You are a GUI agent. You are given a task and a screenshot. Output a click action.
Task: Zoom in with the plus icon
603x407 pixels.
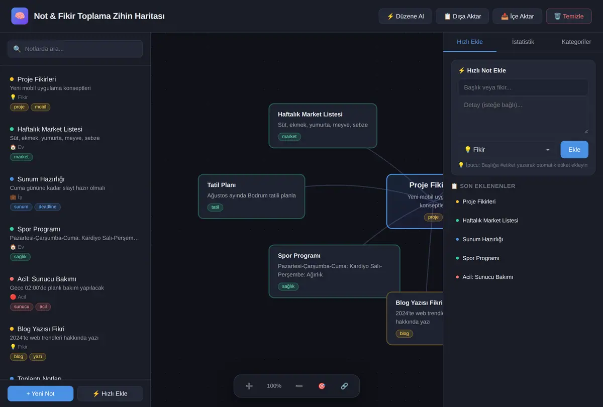[x=249, y=386]
